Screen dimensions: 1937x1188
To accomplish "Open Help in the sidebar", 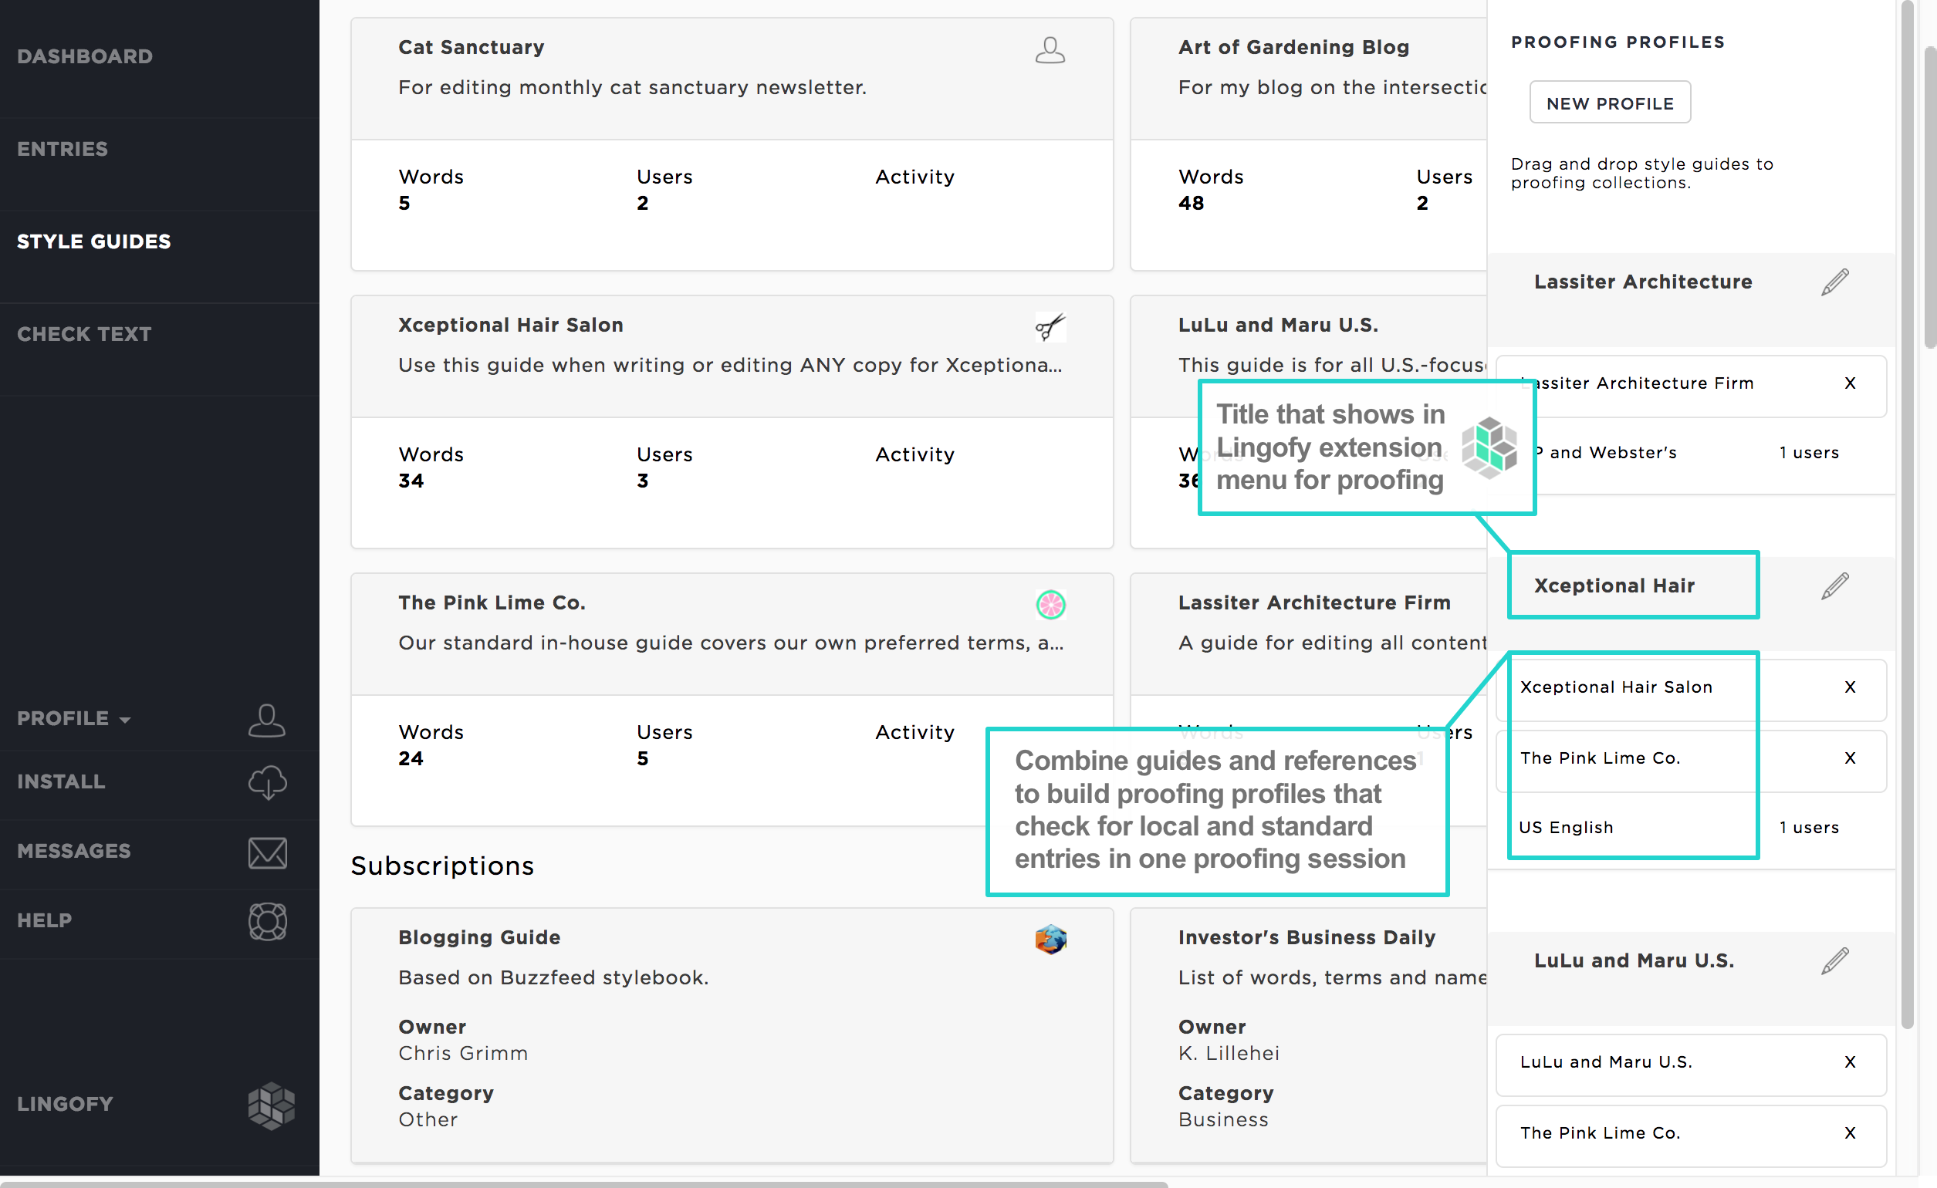I will [45, 921].
